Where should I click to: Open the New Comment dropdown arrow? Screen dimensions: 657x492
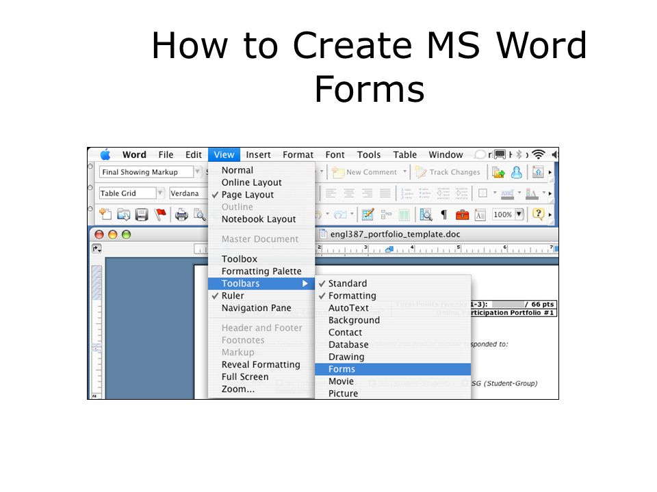pyautogui.click(x=404, y=171)
